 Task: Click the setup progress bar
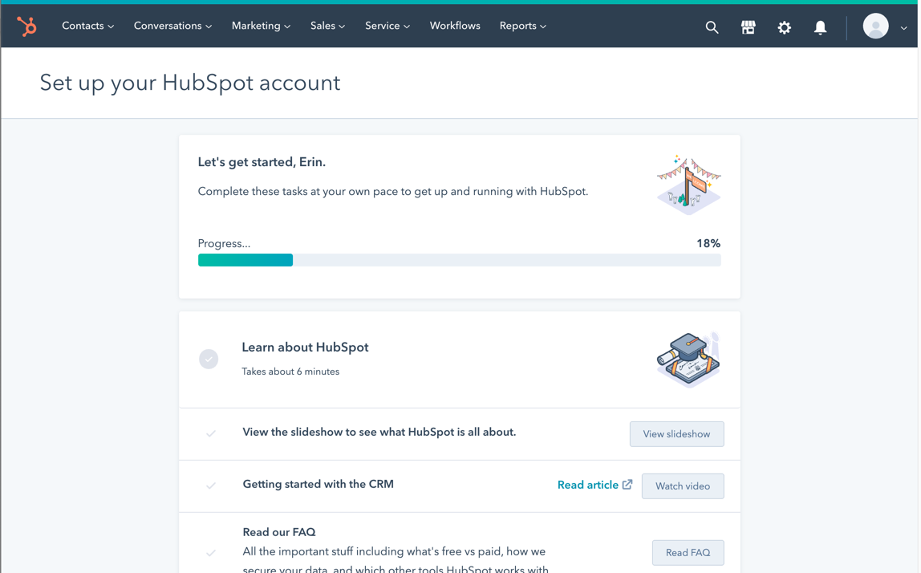coord(459,260)
